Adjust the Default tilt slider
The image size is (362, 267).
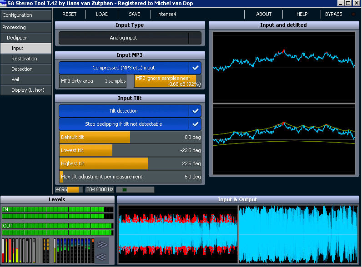[x=130, y=137]
